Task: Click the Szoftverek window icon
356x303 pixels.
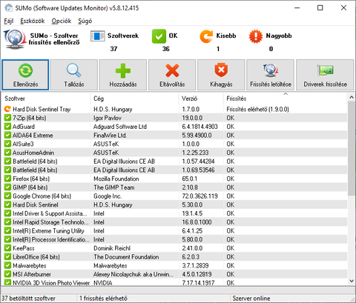Action: coord(98,36)
